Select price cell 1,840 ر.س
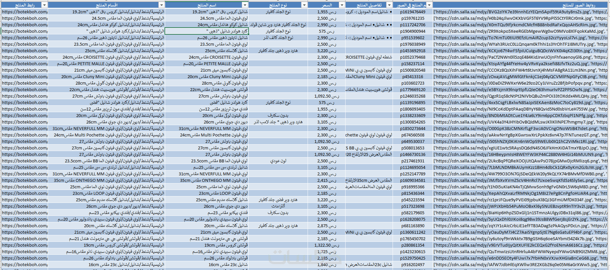The image size is (610, 270). 327,264
